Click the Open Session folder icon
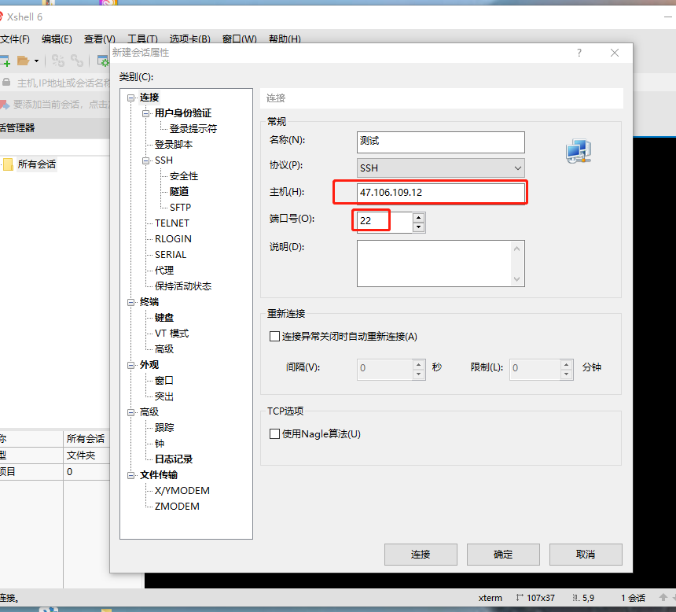The height and width of the screenshot is (612, 676). point(23,61)
